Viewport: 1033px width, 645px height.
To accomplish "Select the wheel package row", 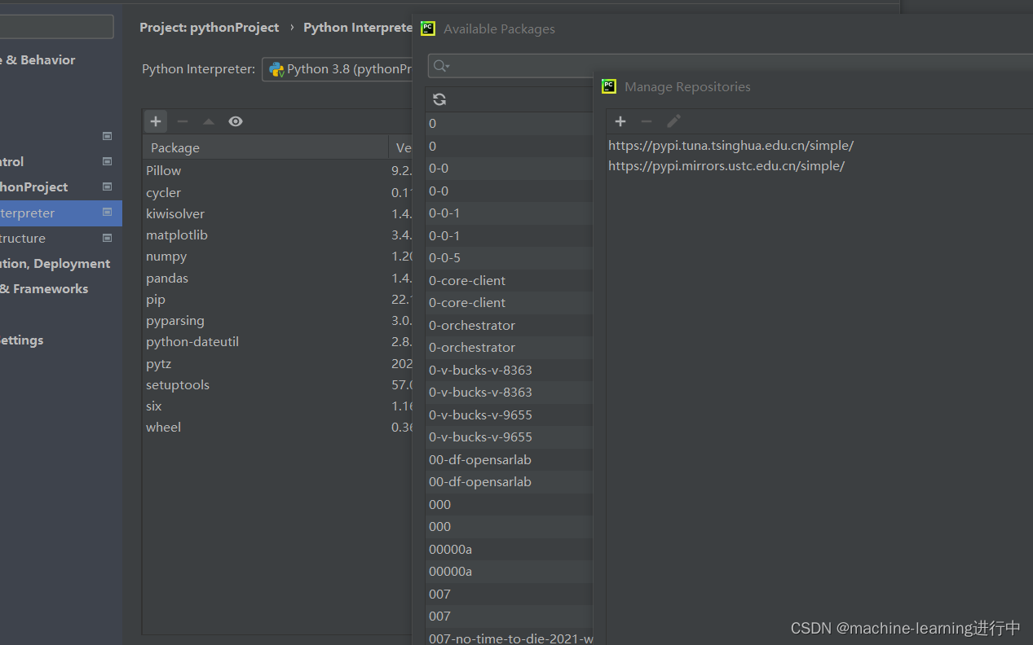I will pos(277,427).
